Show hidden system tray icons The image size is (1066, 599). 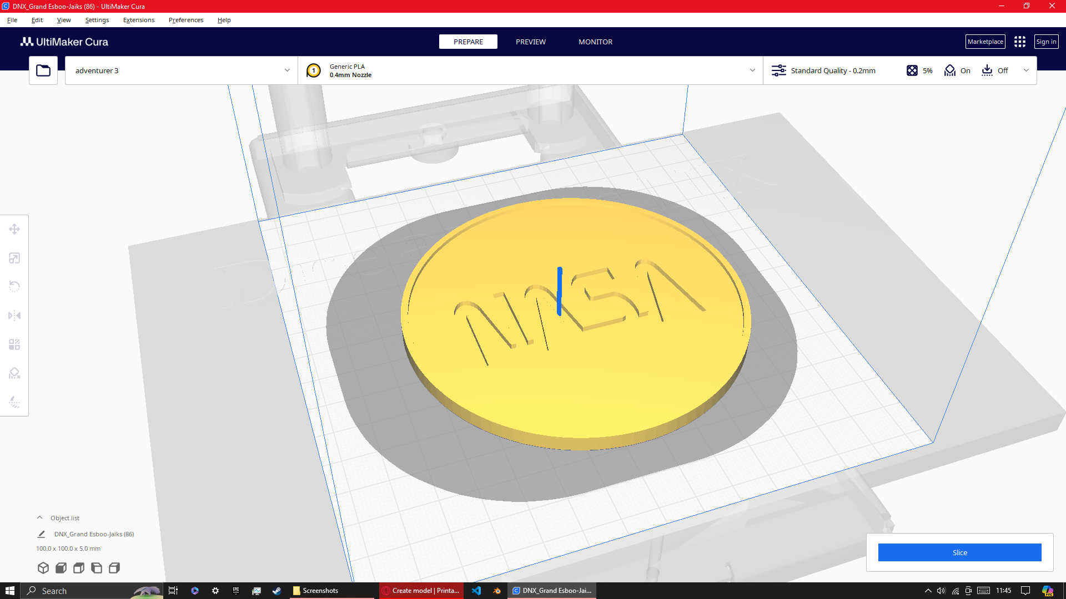[928, 591]
